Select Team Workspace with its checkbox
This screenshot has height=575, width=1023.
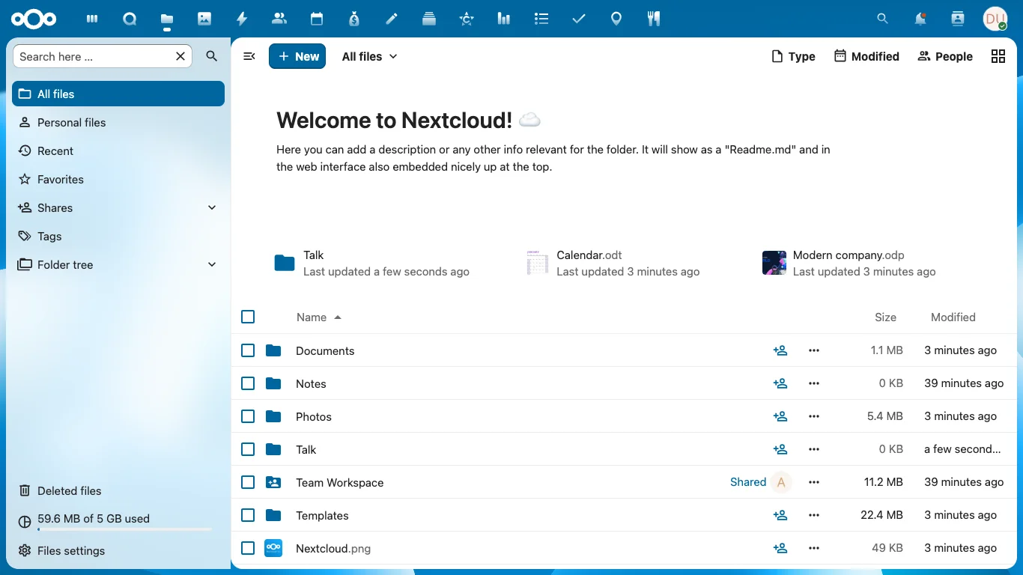point(248,482)
